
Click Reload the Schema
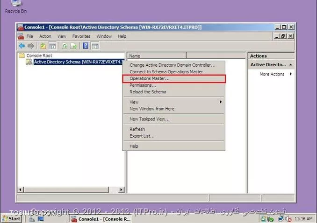[x=173, y=92]
